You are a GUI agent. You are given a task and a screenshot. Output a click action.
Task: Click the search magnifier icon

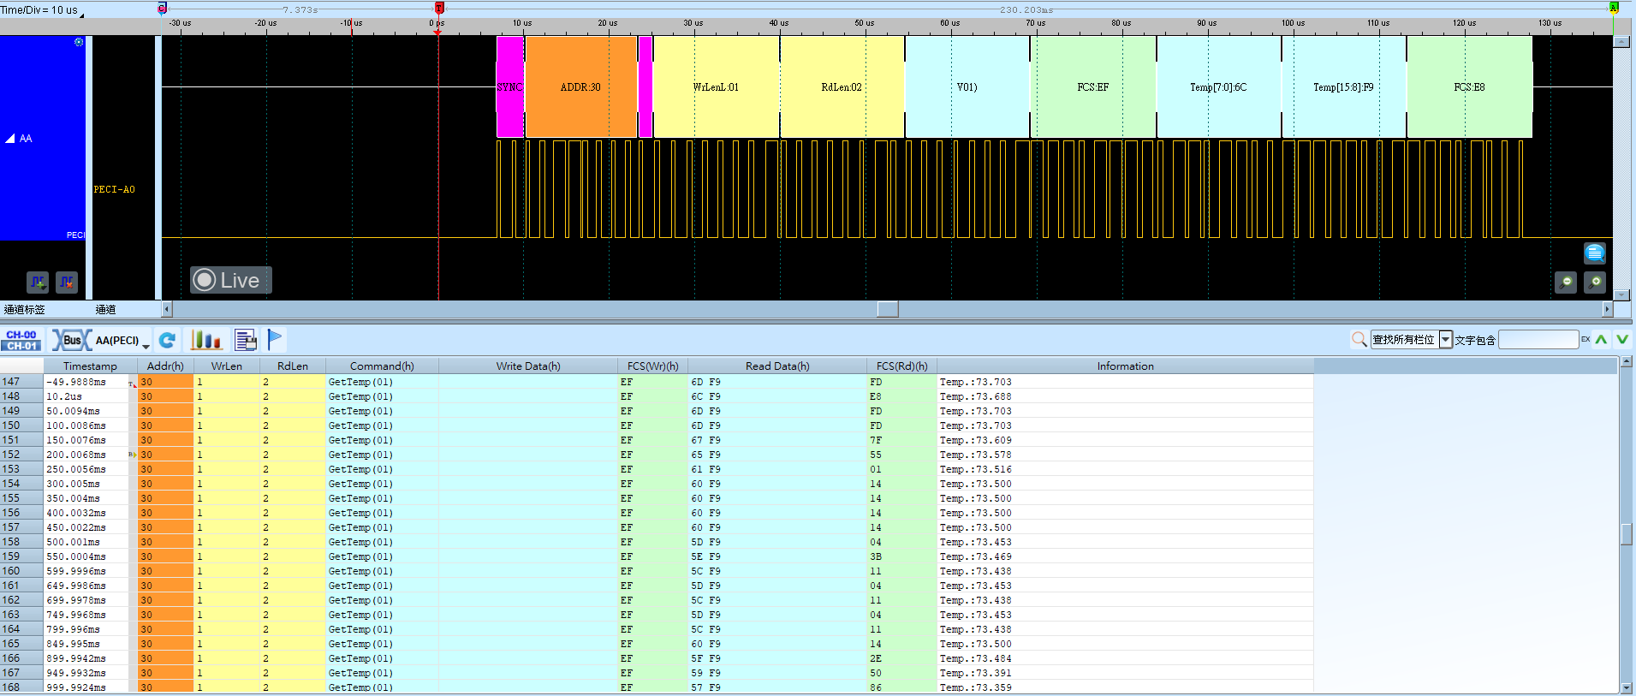1359,340
